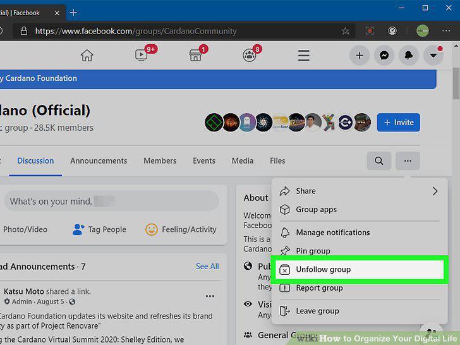This screenshot has height=345, width=460.
Task: Open a new browser tab
Action: (x=73, y=13)
